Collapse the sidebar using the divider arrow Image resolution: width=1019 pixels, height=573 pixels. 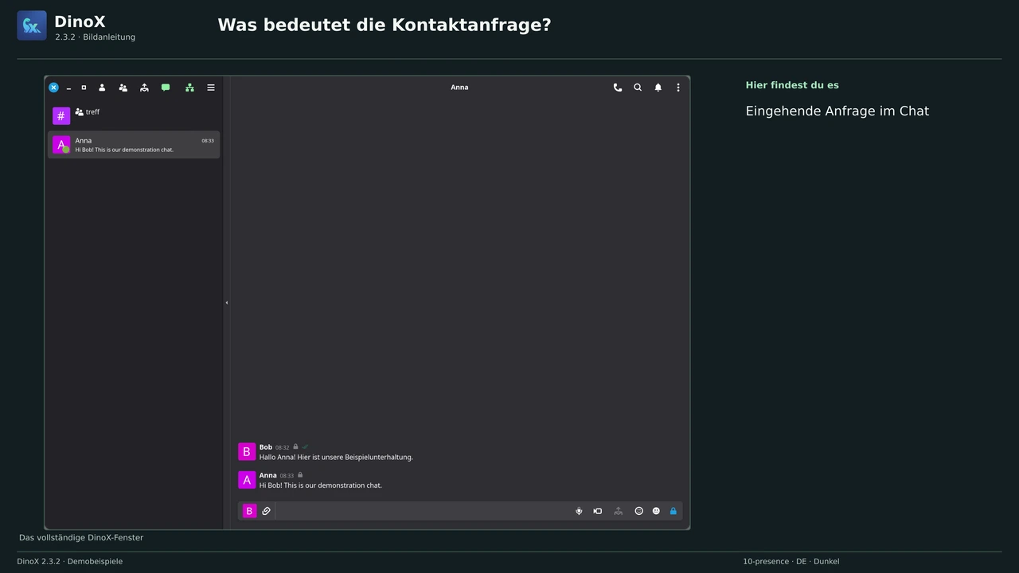point(226,302)
